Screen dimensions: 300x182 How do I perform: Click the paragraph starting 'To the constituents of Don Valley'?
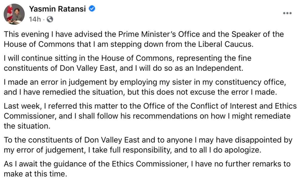[148, 145]
